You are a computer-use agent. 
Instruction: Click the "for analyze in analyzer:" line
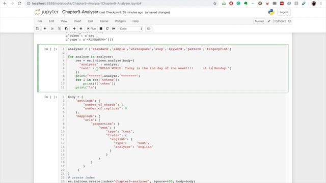(x=91, y=56)
